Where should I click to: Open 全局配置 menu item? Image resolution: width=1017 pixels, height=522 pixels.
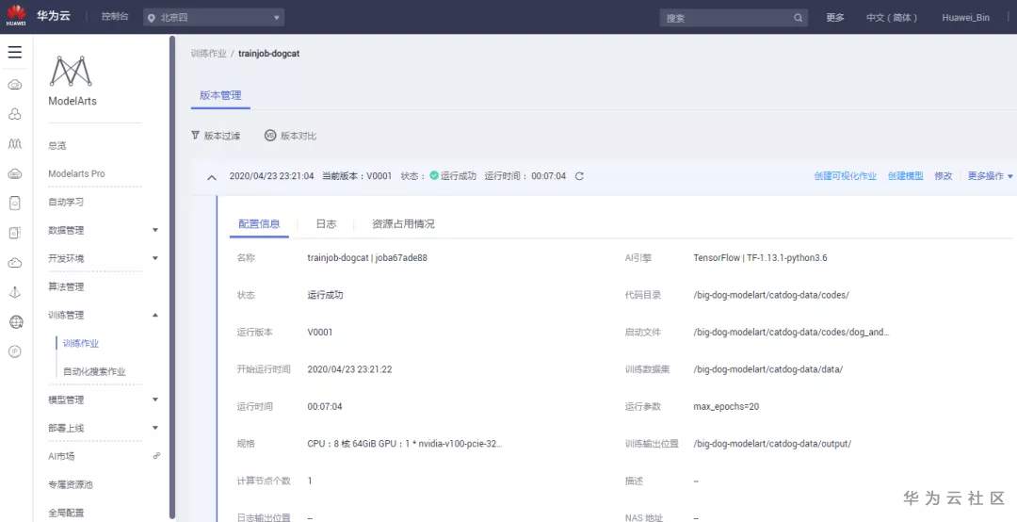[x=66, y=513]
